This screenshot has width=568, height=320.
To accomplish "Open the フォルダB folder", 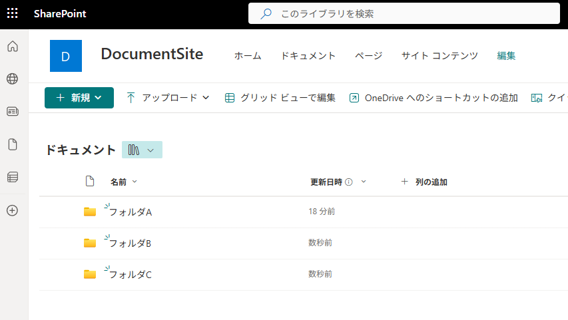I will (x=130, y=243).
